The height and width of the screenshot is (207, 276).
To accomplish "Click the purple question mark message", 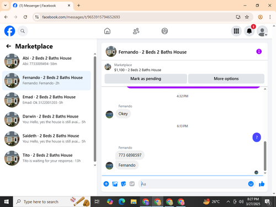I will pyautogui.click(x=257, y=137).
